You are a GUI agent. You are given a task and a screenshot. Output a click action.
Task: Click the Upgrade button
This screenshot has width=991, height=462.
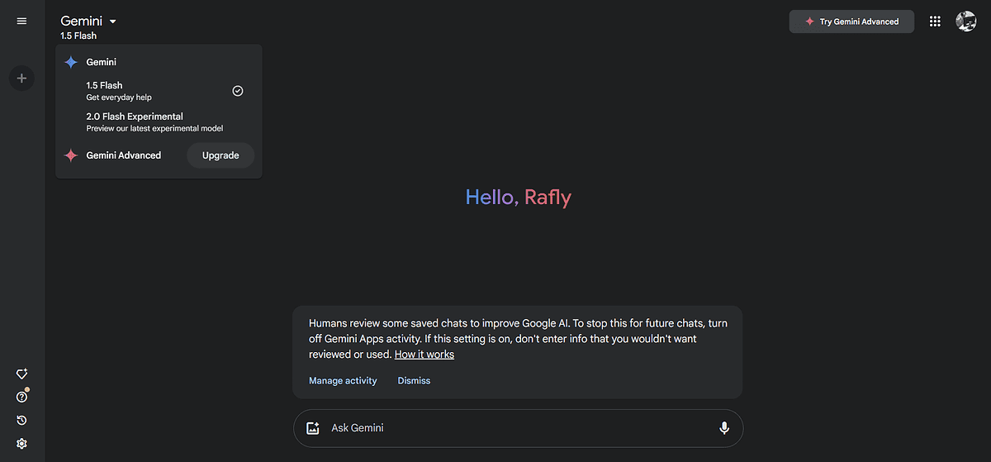click(220, 155)
